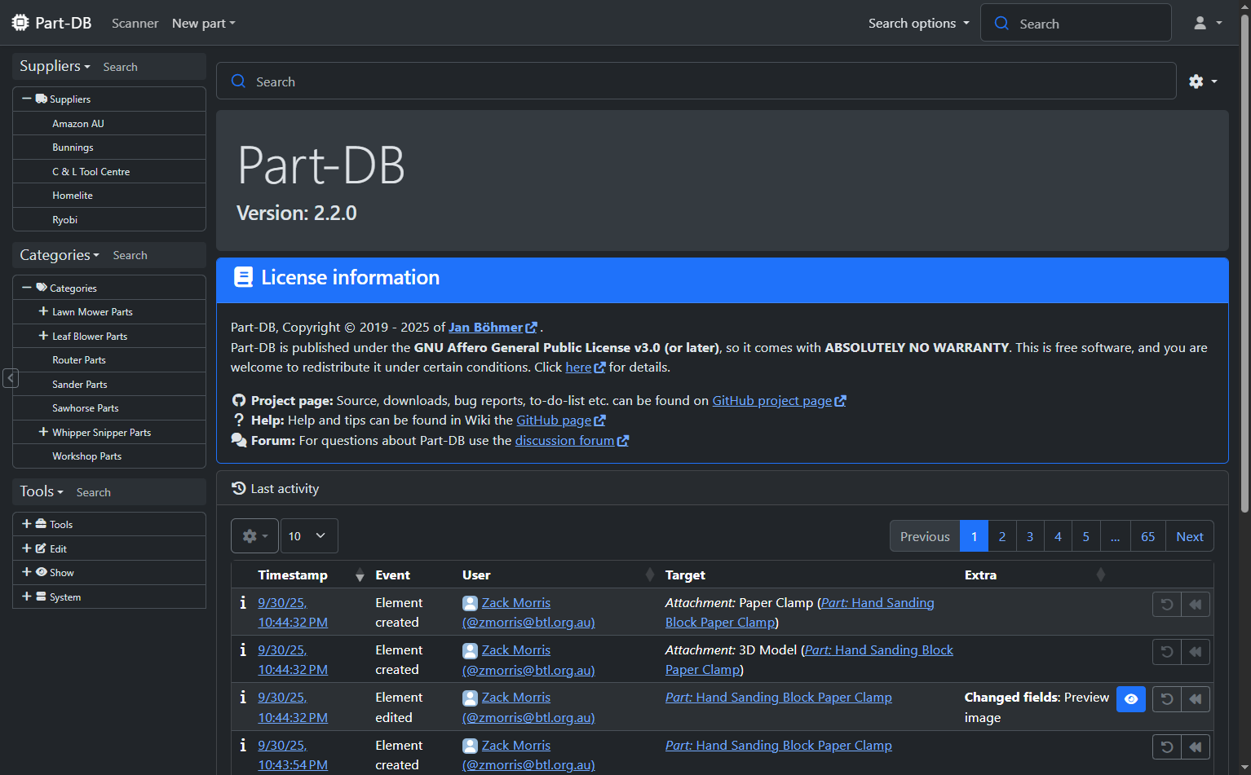
Task: Open the table options gear in Last activity
Action: coord(255,536)
